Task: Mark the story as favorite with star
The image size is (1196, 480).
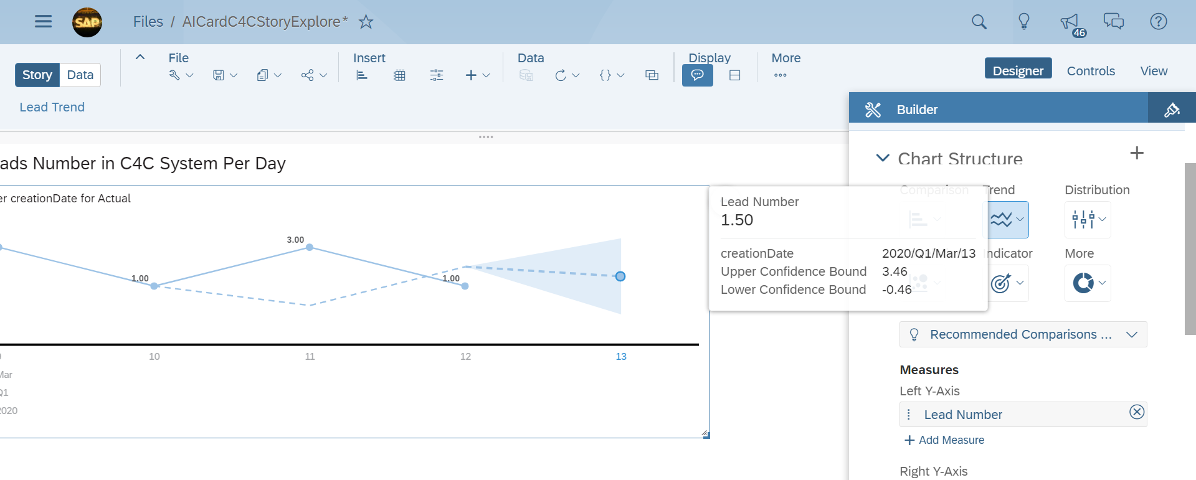Action: [366, 22]
